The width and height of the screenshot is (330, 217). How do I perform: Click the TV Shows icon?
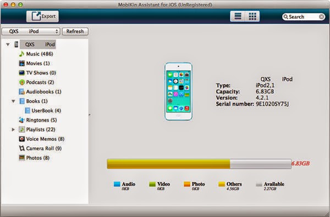21,73
